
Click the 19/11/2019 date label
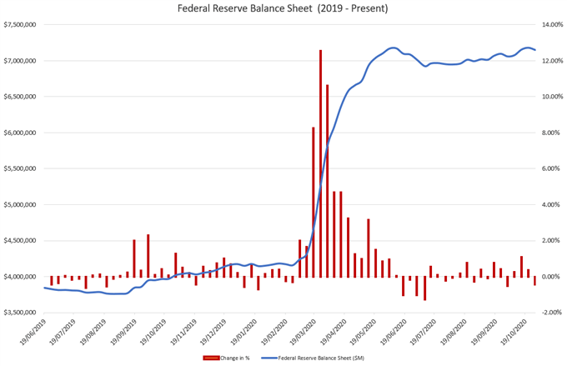click(x=183, y=332)
